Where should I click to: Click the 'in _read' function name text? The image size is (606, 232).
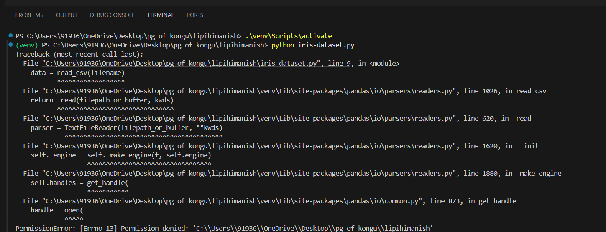click(x=516, y=118)
